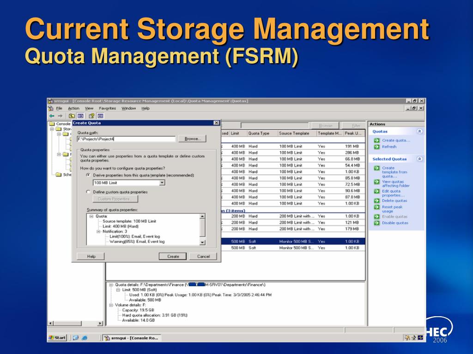This screenshot has width=473, height=354.
Task: Select the Sche... folder in console tree
Action: point(64,175)
